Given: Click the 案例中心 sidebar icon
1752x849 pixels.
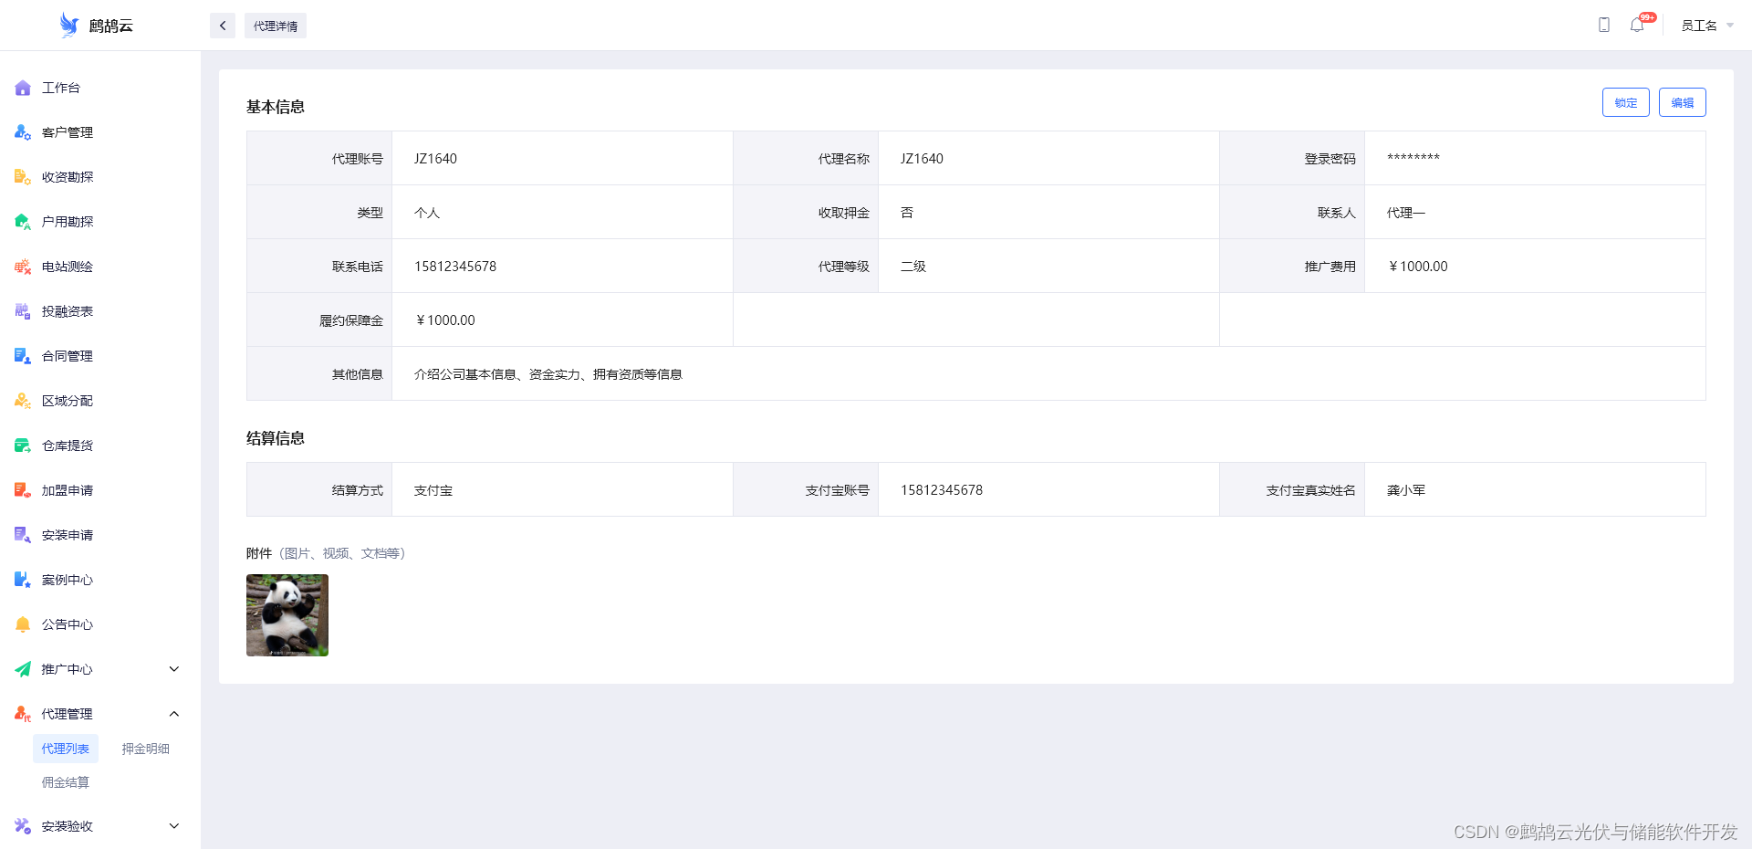Looking at the screenshot, I should pyautogui.click(x=23, y=580).
